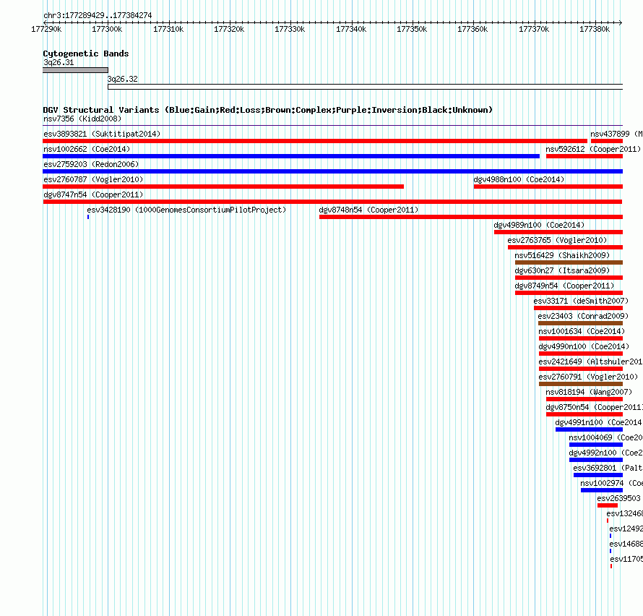Click the tiny blue esv3428190 marker
Viewport: 643px width, 616px height.
(88, 217)
